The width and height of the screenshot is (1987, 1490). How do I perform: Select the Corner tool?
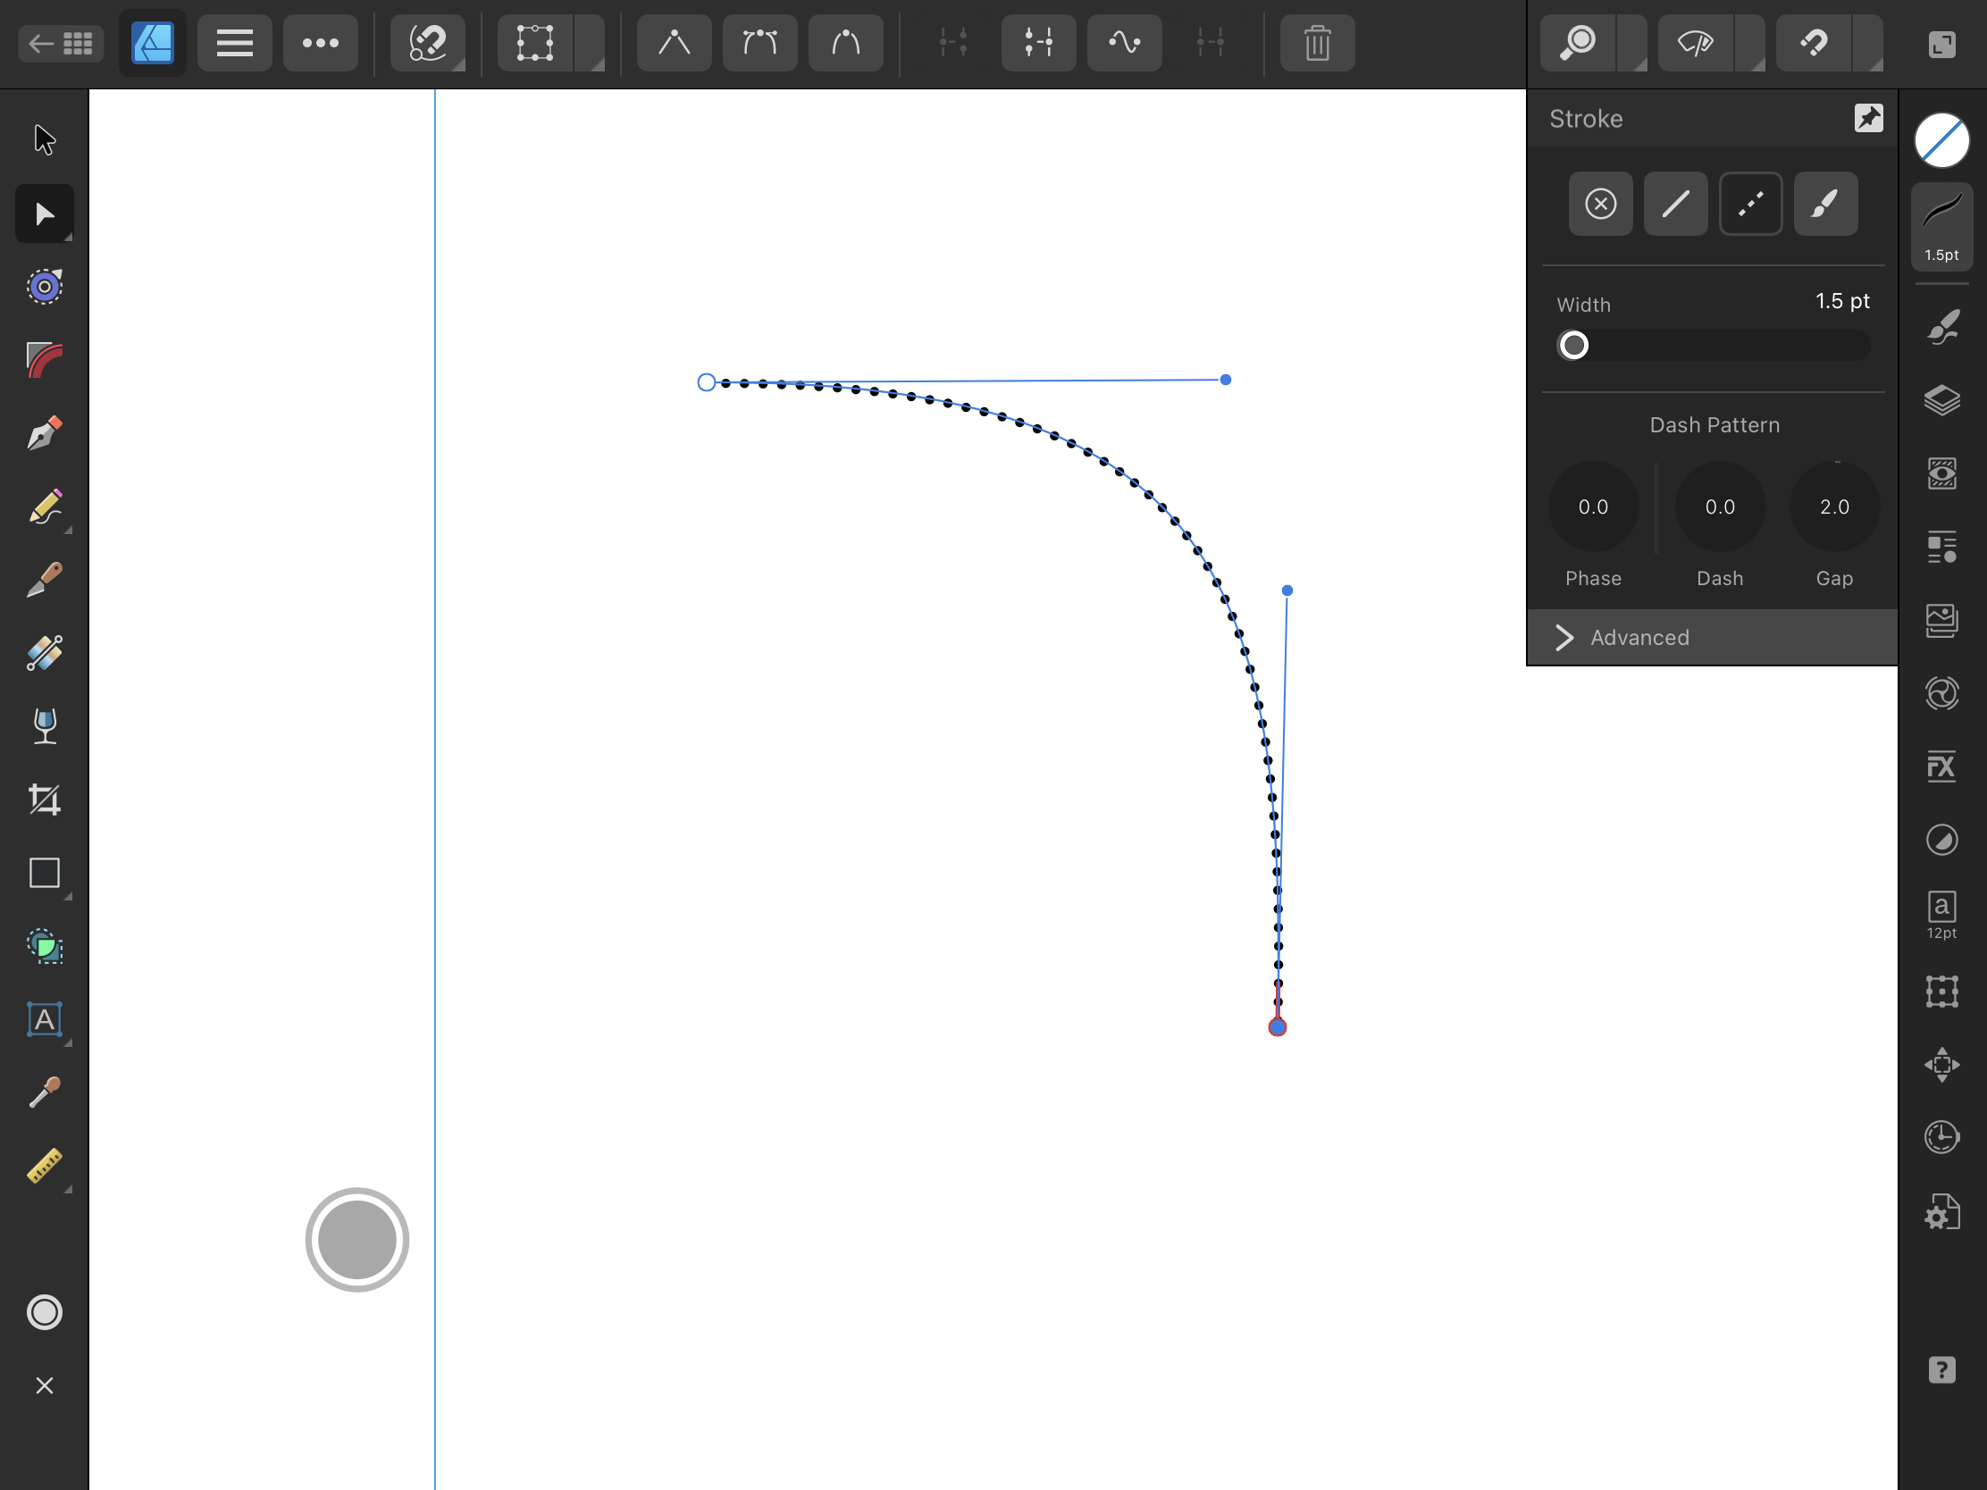click(x=44, y=360)
